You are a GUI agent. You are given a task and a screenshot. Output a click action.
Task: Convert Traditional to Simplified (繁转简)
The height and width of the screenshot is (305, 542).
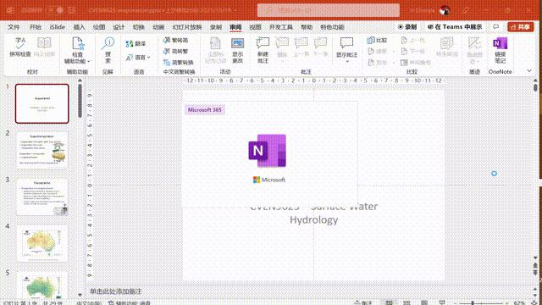[x=175, y=40]
